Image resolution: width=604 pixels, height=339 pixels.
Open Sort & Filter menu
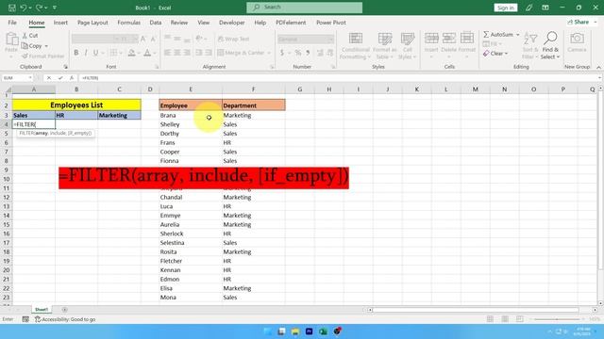[x=530, y=46]
